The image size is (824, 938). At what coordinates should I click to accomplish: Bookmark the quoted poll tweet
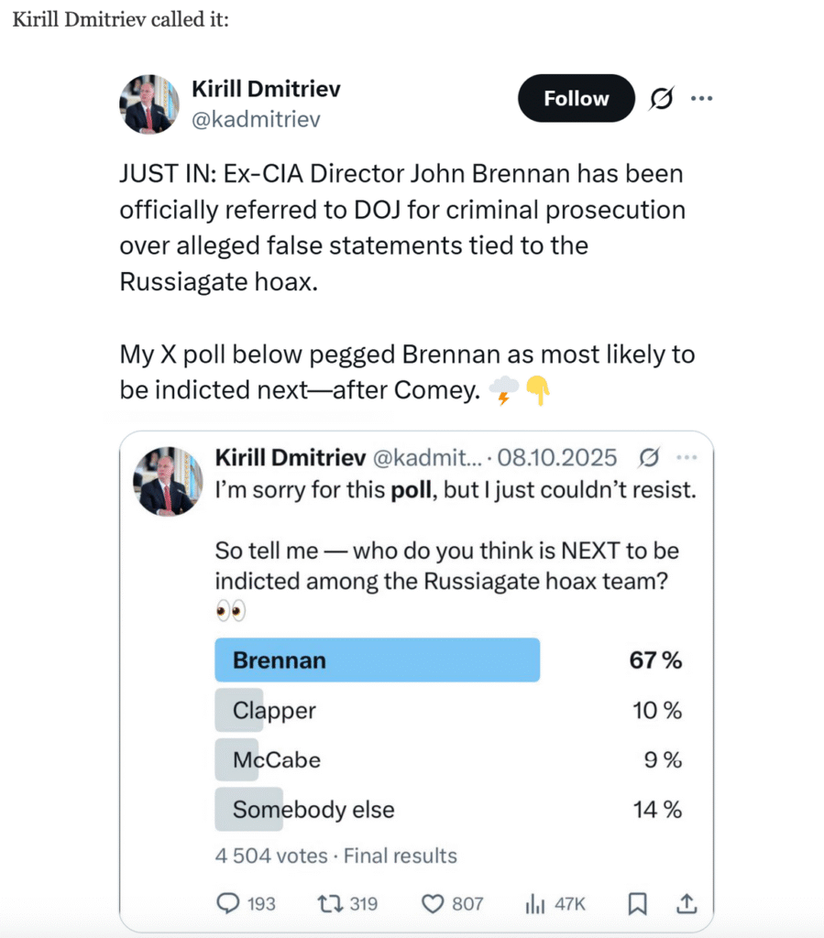point(637,904)
